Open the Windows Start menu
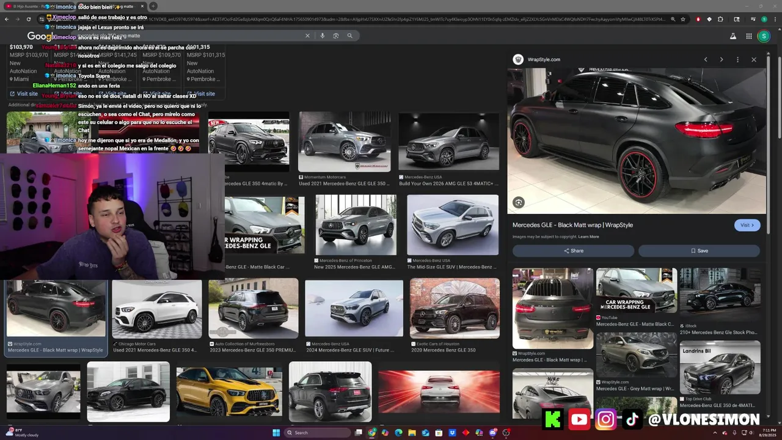The height and width of the screenshot is (440, 782). coord(276,433)
